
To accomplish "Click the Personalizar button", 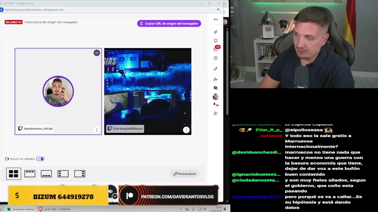I will (185, 174).
